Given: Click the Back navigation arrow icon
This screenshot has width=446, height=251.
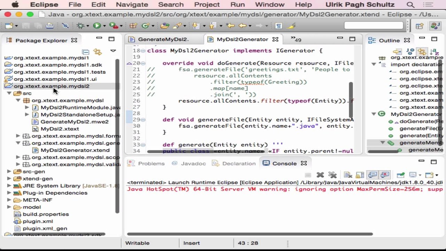Looking at the screenshot, I should click(x=243, y=26).
